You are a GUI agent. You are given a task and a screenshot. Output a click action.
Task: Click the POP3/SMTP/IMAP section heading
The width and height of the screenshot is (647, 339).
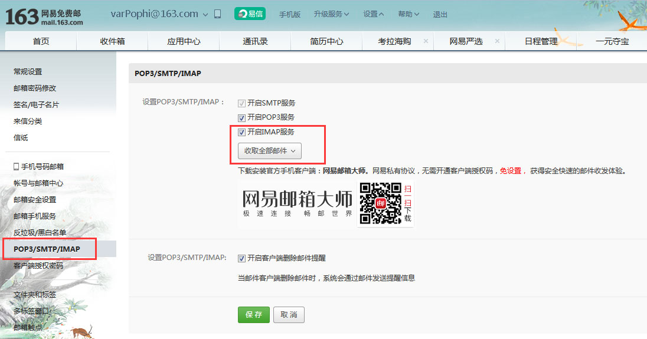168,73
